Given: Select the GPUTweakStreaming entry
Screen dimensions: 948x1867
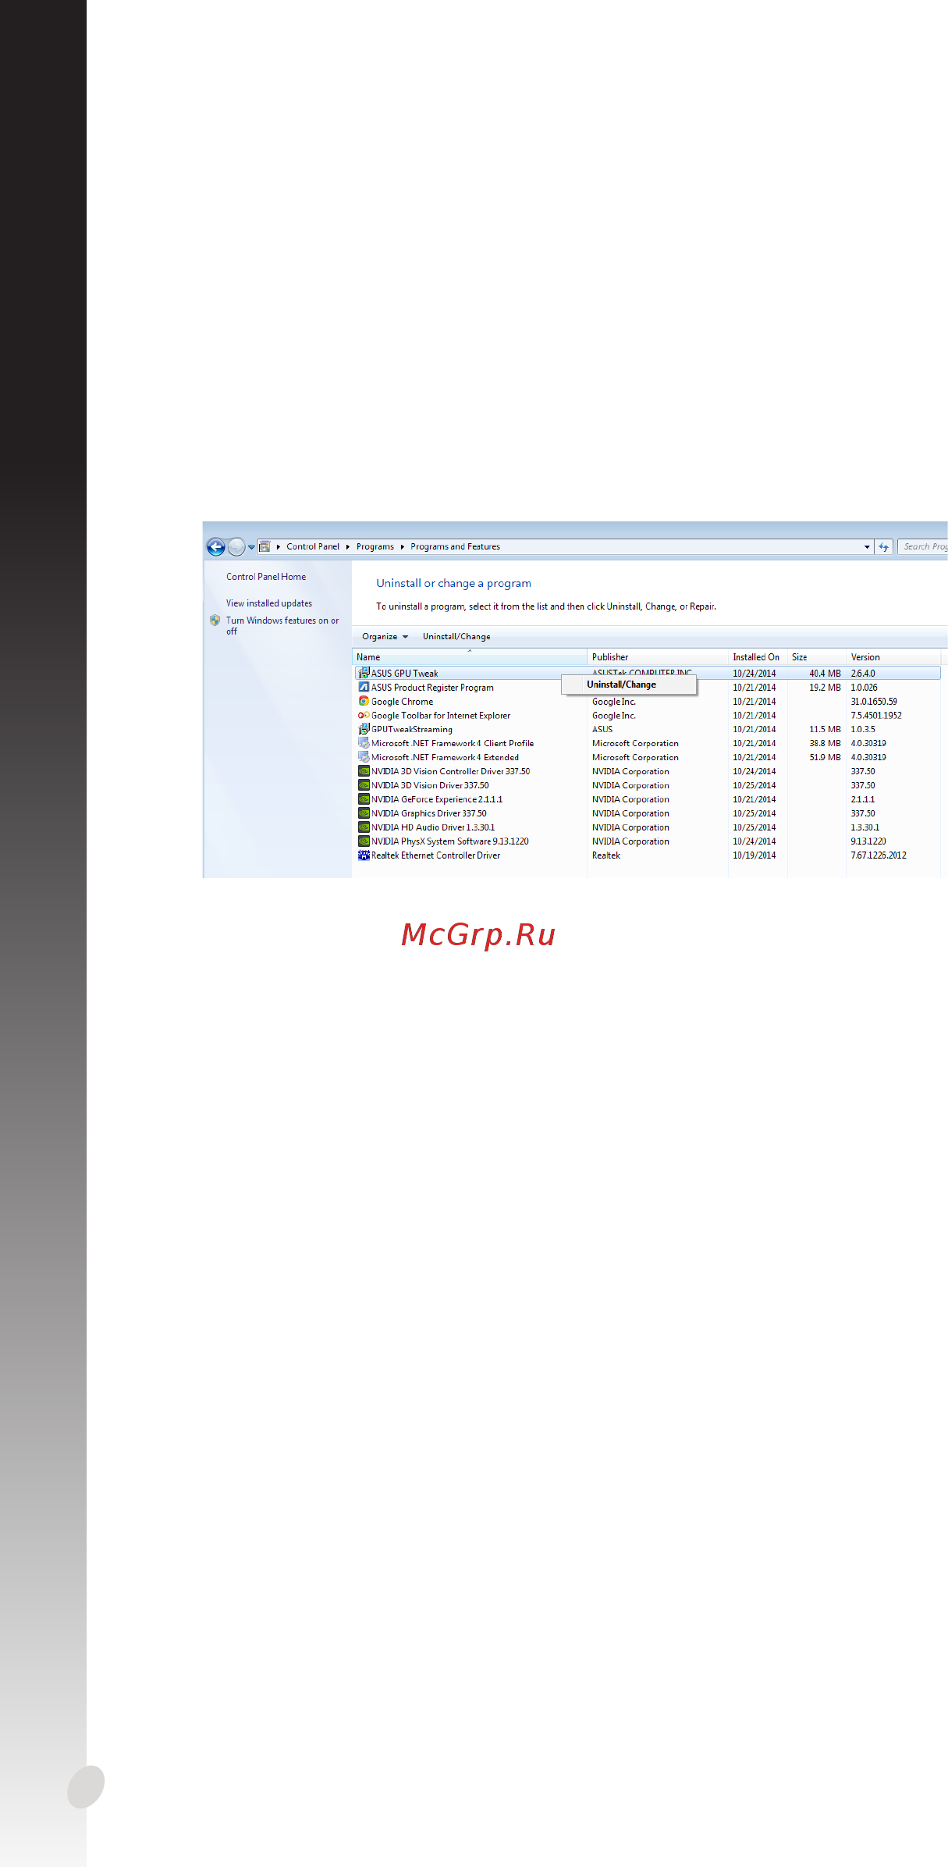Looking at the screenshot, I should (412, 730).
